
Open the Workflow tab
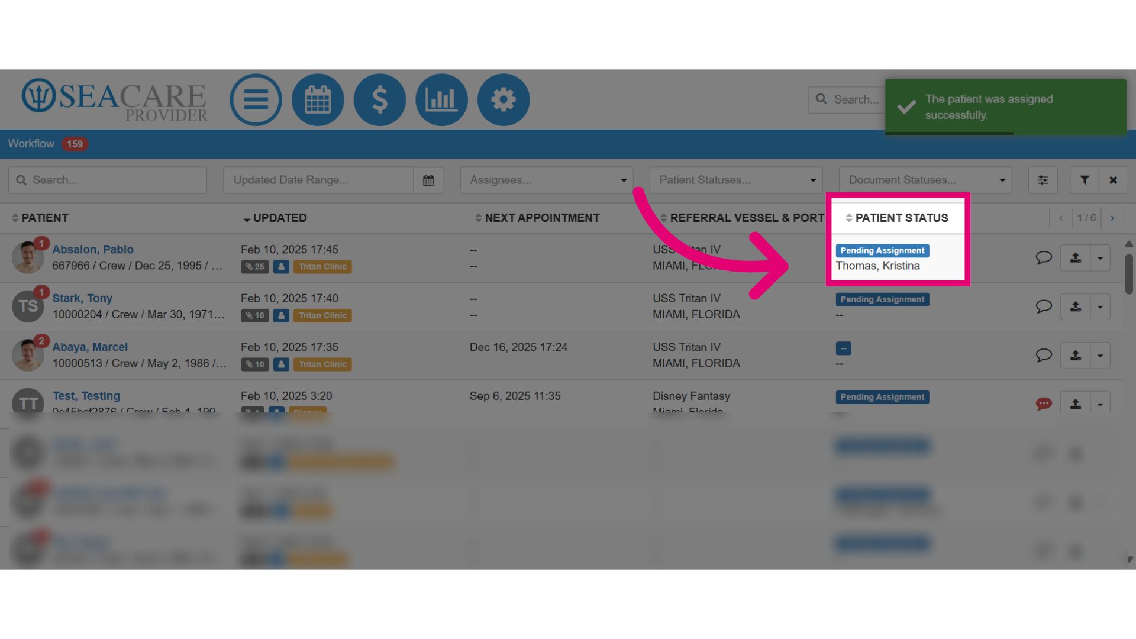(31, 144)
